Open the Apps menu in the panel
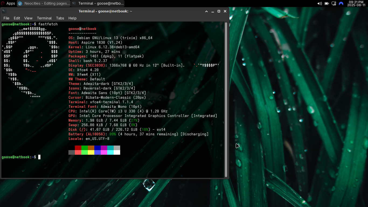Screen dimensions: 368x207 [8, 3]
